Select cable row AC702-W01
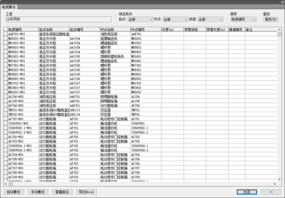 point(140,137)
